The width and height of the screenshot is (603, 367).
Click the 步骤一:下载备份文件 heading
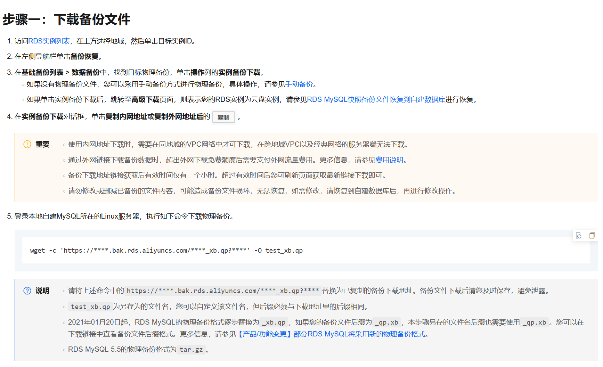pos(66,19)
